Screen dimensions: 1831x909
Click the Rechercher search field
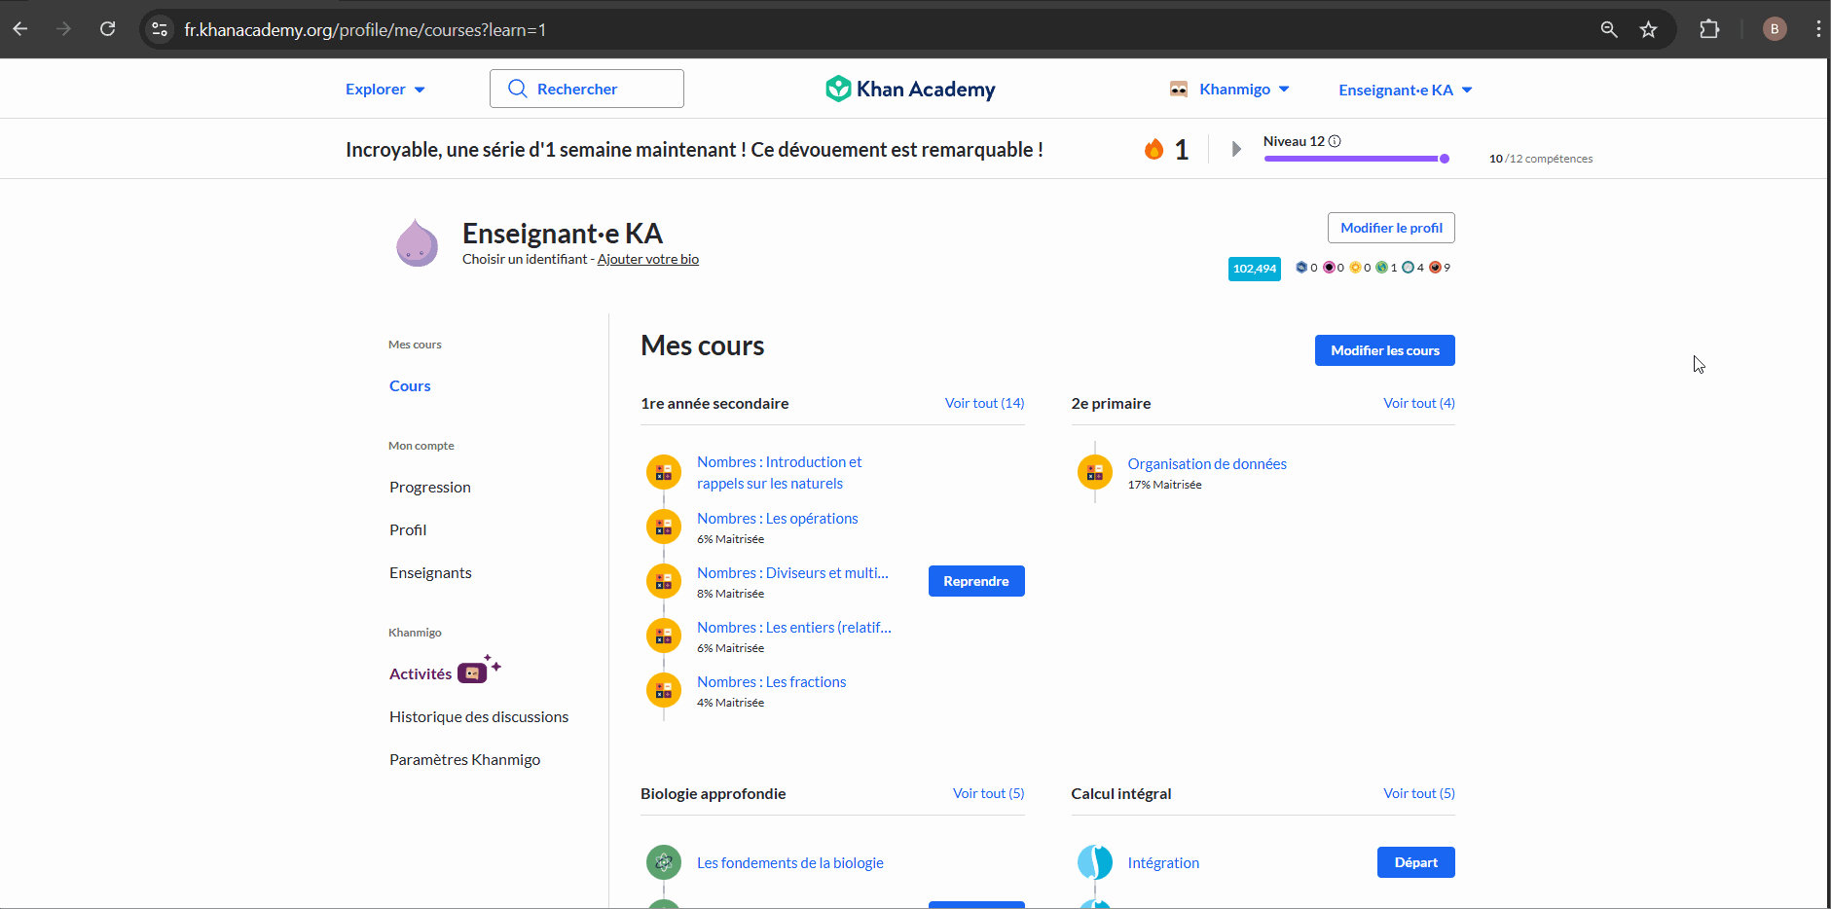click(x=587, y=89)
